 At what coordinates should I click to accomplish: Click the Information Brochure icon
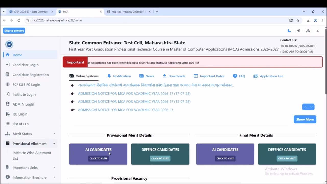coord(8,177)
